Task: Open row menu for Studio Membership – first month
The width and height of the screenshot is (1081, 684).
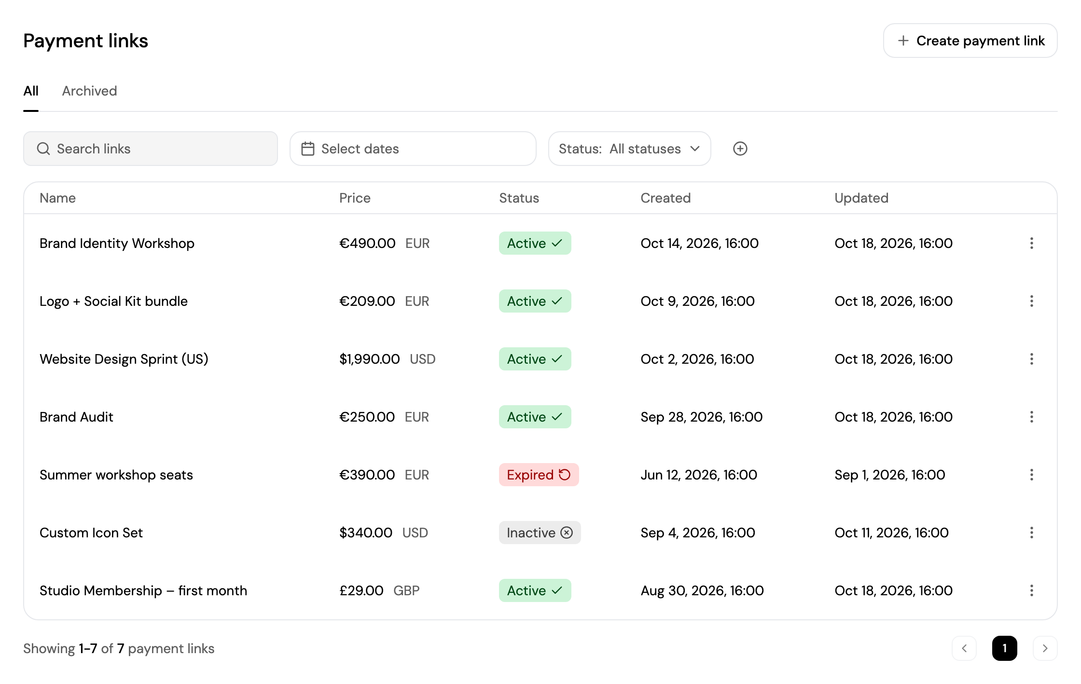Action: pos(1031,590)
